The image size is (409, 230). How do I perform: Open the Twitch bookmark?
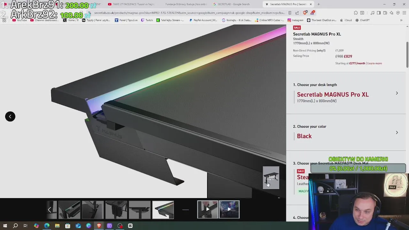tap(147, 20)
